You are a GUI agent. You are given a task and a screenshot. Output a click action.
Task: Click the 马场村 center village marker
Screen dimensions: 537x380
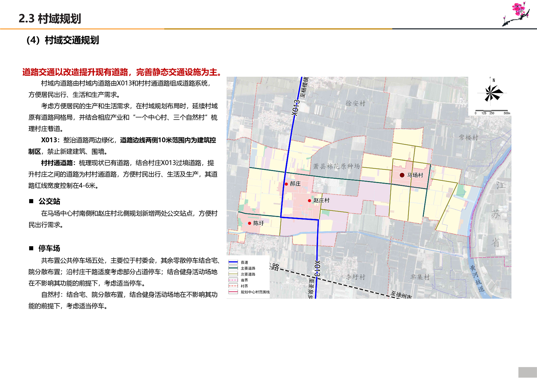point(402,175)
